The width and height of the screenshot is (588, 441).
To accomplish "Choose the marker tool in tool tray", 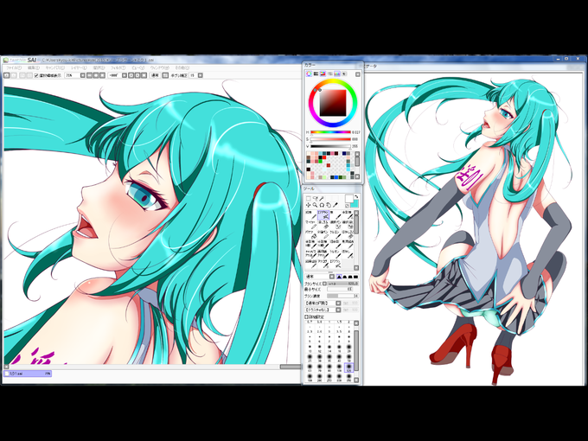I will click(x=311, y=225).
